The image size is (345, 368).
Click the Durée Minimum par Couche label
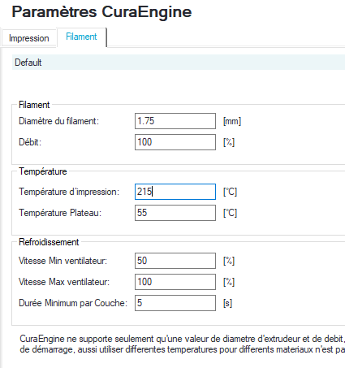(x=73, y=303)
